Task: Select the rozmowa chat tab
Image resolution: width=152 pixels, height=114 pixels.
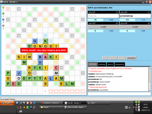Action: point(92,64)
